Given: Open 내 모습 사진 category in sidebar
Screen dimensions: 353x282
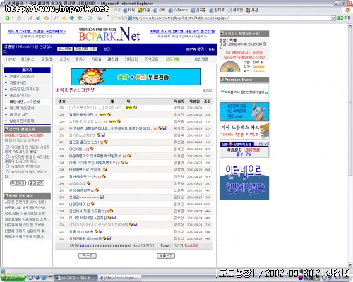Looking at the screenshot, I should pyautogui.click(x=19, y=114).
